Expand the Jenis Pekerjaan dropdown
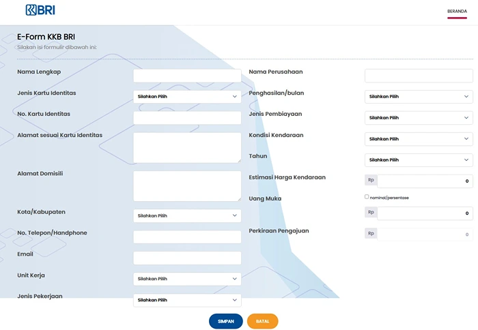This screenshot has height=330, width=478. click(187, 300)
